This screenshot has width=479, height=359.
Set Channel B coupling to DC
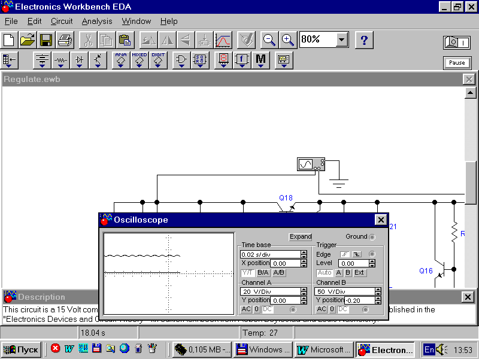[342, 309]
